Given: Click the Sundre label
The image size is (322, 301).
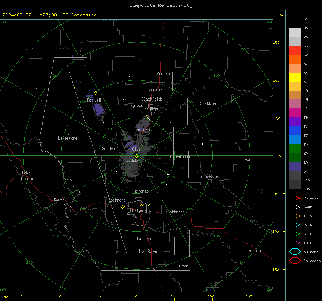Looking at the screenshot, I should tap(108, 148).
